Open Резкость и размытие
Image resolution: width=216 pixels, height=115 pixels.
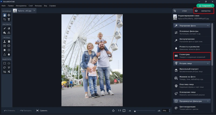pyautogui.click(x=192, y=48)
